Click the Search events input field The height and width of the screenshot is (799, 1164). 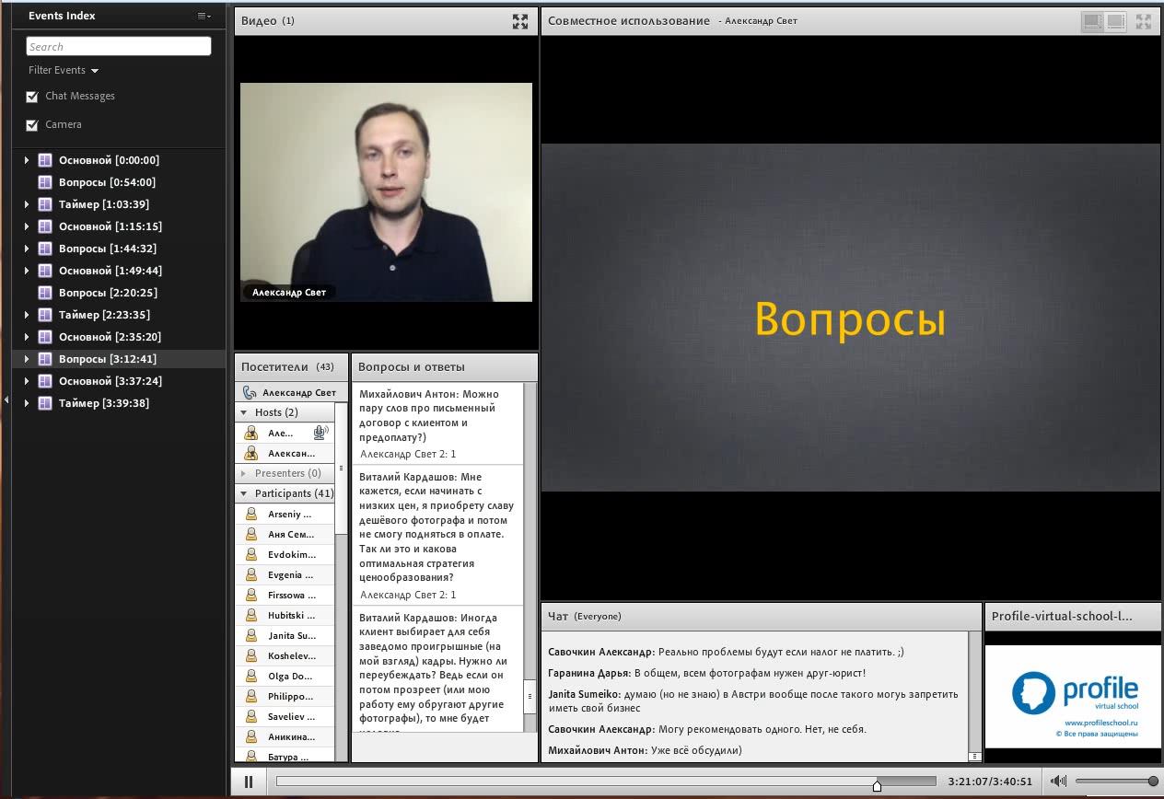coord(119,46)
